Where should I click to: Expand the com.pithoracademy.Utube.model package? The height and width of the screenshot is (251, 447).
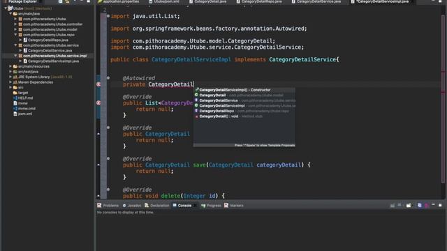pos(15,29)
